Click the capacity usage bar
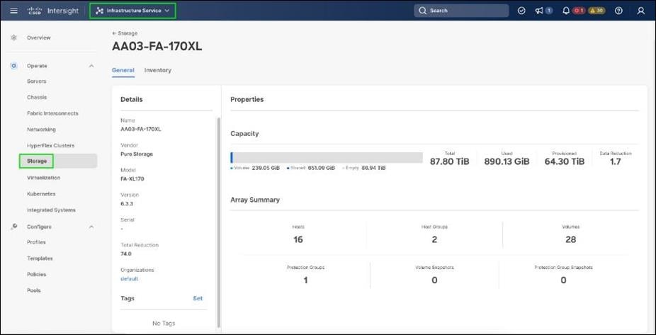Image resolution: width=656 pixels, height=335 pixels. (327, 158)
